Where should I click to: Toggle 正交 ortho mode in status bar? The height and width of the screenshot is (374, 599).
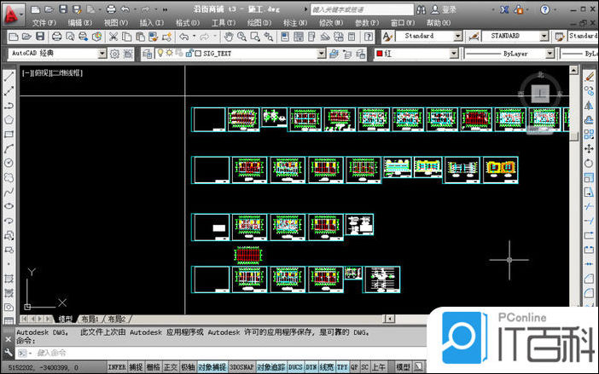170,366
